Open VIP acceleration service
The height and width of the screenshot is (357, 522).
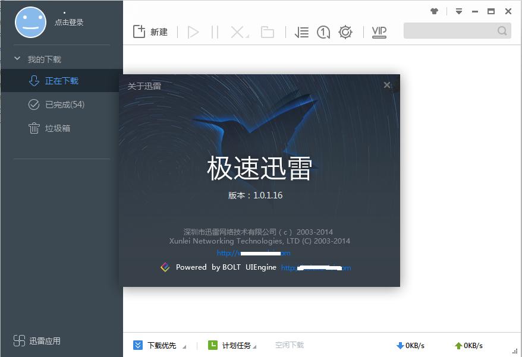click(379, 32)
